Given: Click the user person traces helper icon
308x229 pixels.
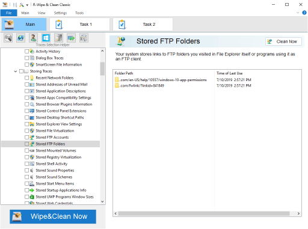Looking at the screenshot, I should pyautogui.click(x=33, y=38).
